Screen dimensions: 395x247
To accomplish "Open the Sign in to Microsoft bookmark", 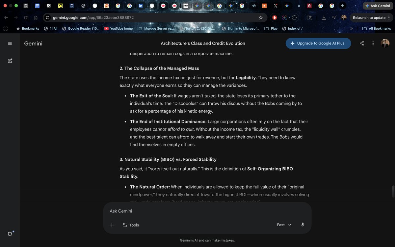I will point(241,29).
